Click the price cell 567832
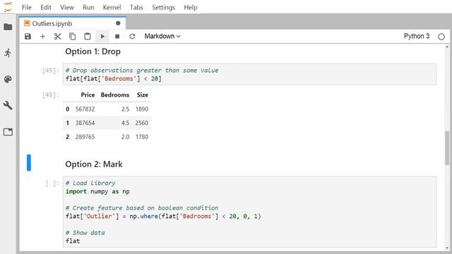 pyautogui.click(x=85, y=109)
